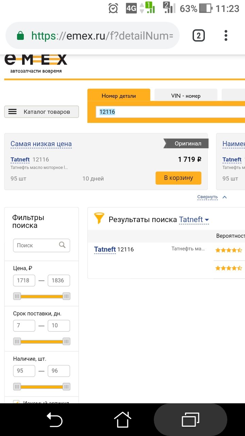Click the maximum delivery days field
245x436 pixels.
click(59, 326)
